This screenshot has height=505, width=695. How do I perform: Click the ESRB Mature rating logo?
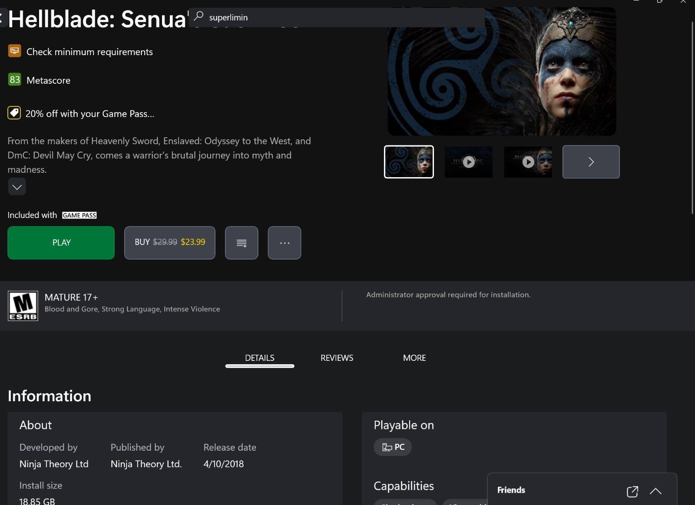pos(23,306)
